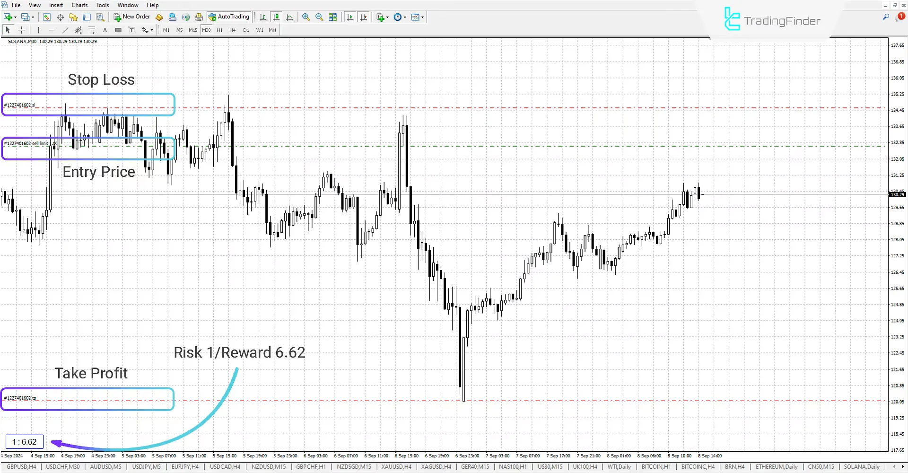Switch timeframe to H4
The image size is (908, 473).
[232, 30]
